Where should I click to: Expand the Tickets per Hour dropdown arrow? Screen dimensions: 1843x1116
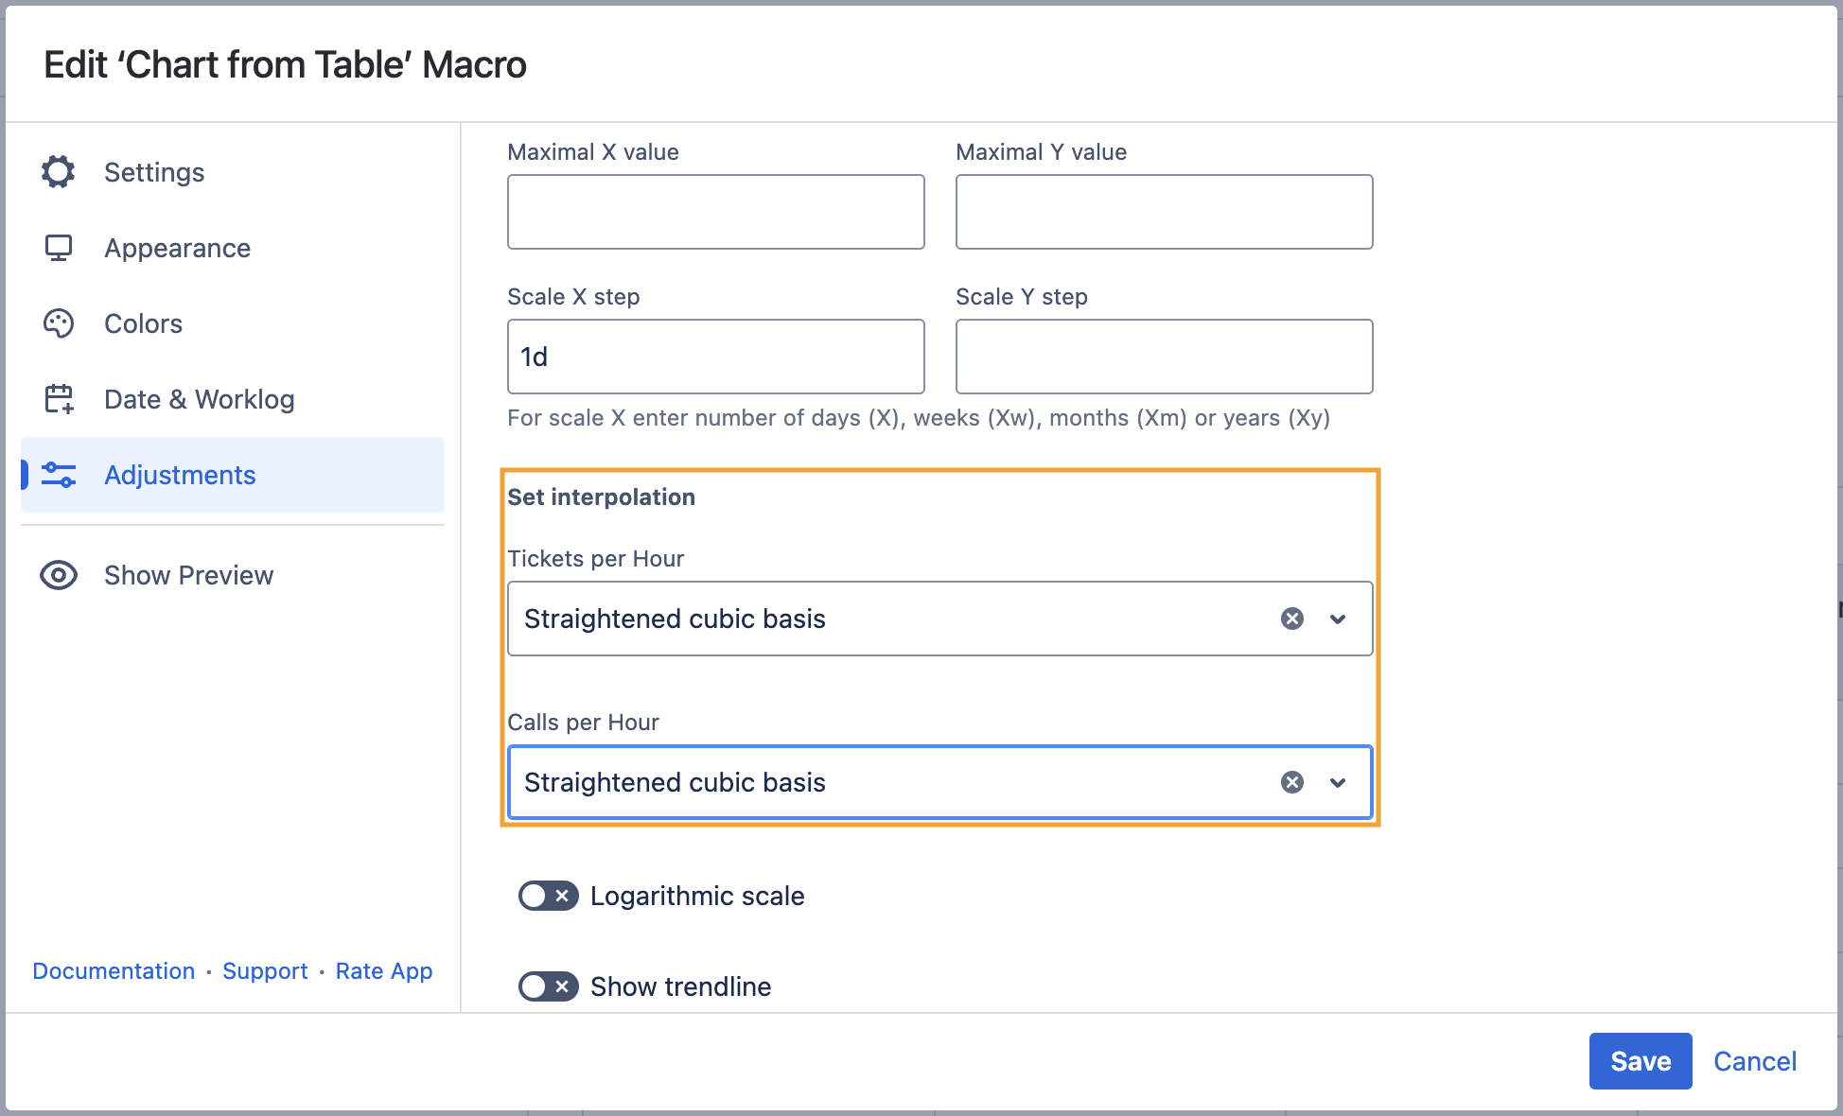(x=1338, y=619)
